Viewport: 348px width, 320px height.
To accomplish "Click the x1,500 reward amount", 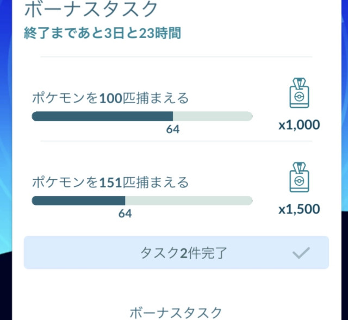I will pos(299,209).
